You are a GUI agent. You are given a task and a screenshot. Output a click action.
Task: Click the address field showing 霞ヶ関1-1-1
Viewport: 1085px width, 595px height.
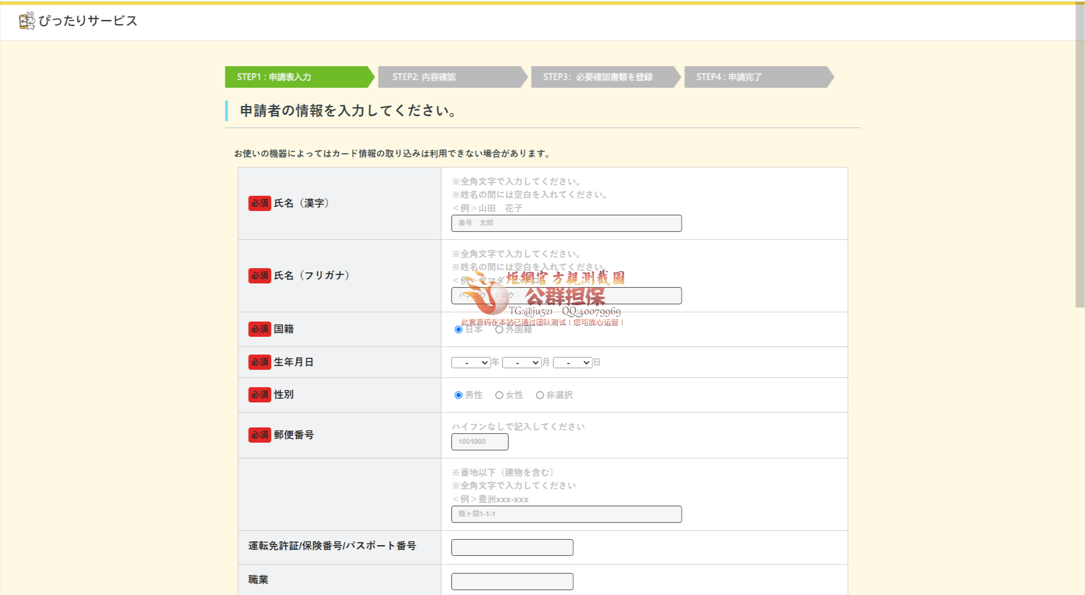[x=566, y=514]
